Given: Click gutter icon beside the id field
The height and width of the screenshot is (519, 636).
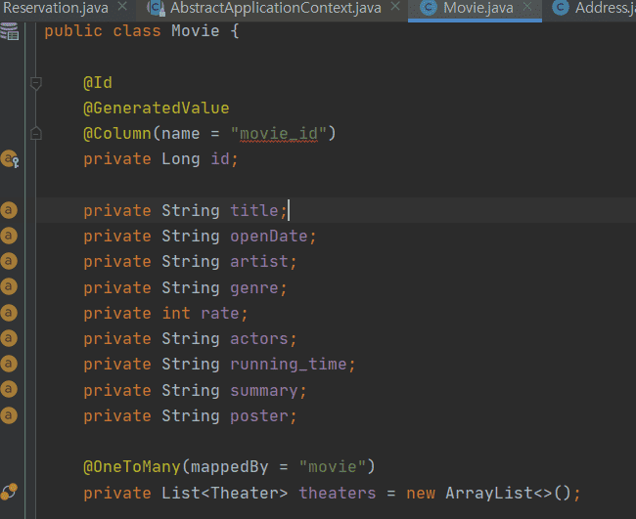Looking at the screenshot, I should 10,158.
